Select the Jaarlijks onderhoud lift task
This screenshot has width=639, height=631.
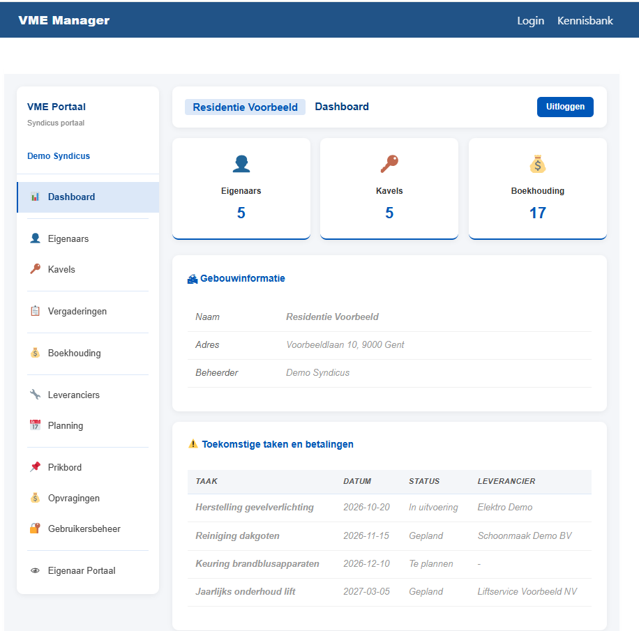[x=246, y=591]
